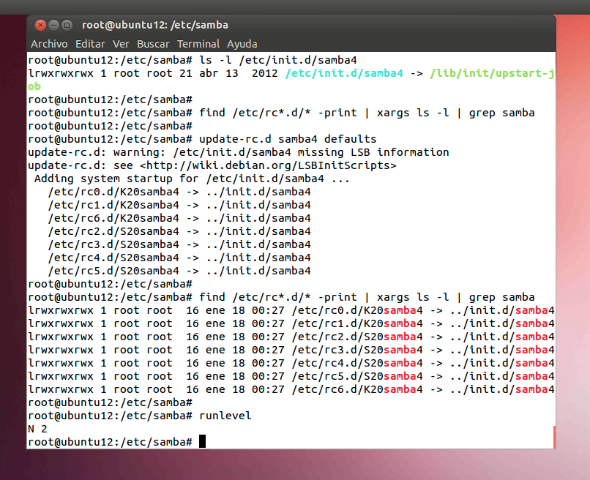Image resolution: width=590 pixels, height=480 pixels.
Task: Click the orange overlay scrollbar thumb
Action: pyautogui.click(x=554, y=438)
